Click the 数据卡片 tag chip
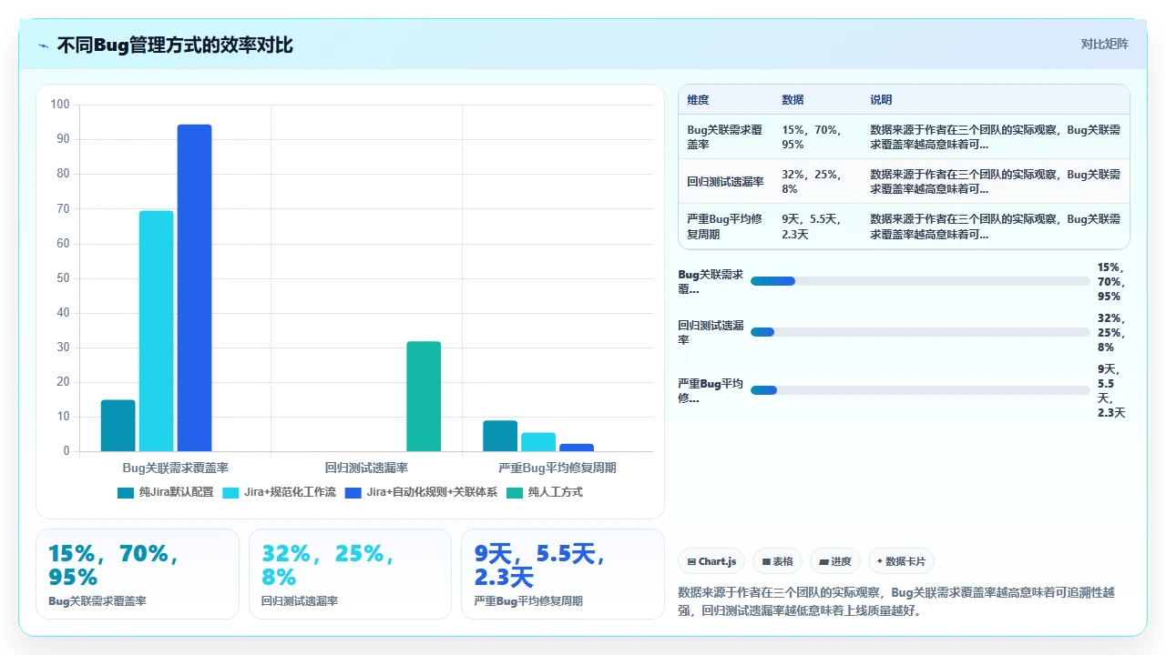1166x655 pixels. [901, 561]
